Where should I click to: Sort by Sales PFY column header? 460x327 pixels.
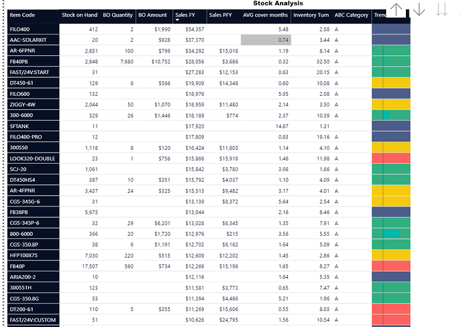coord(220,15)
